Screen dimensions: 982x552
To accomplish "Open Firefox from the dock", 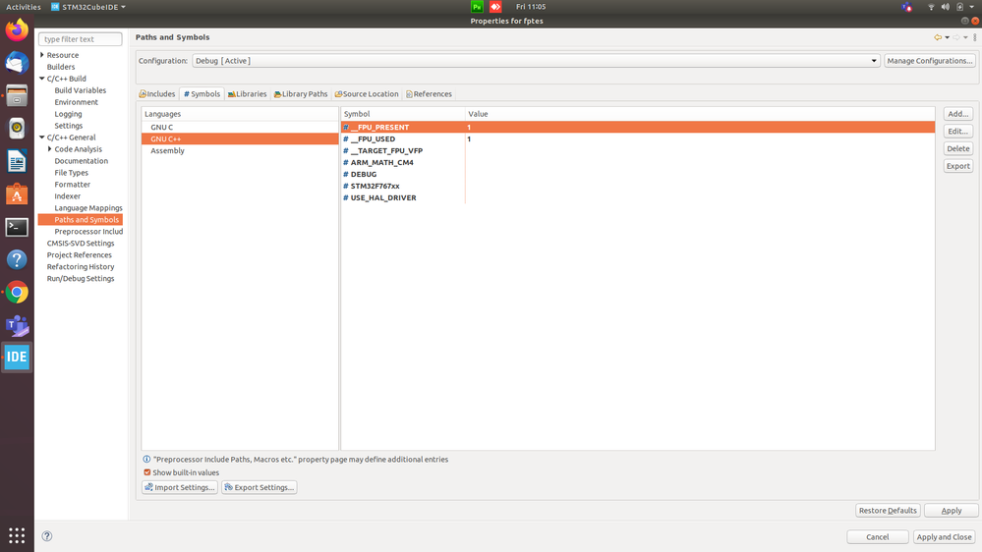I will pyautogui.click(x=17, y=30).
